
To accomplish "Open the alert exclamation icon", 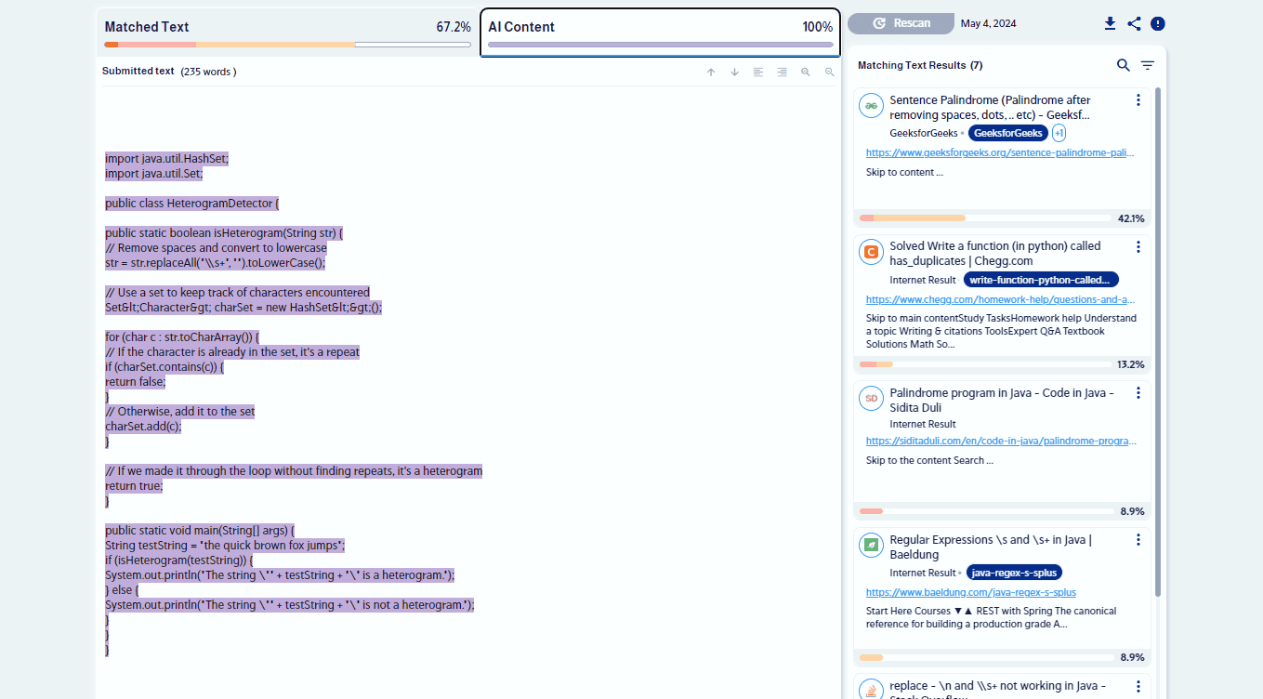I will coord(1158,23).
